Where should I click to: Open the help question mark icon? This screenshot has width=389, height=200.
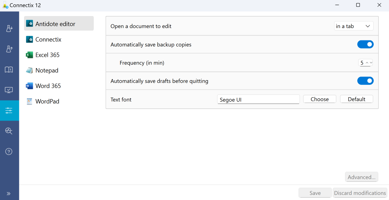point(9,152)
